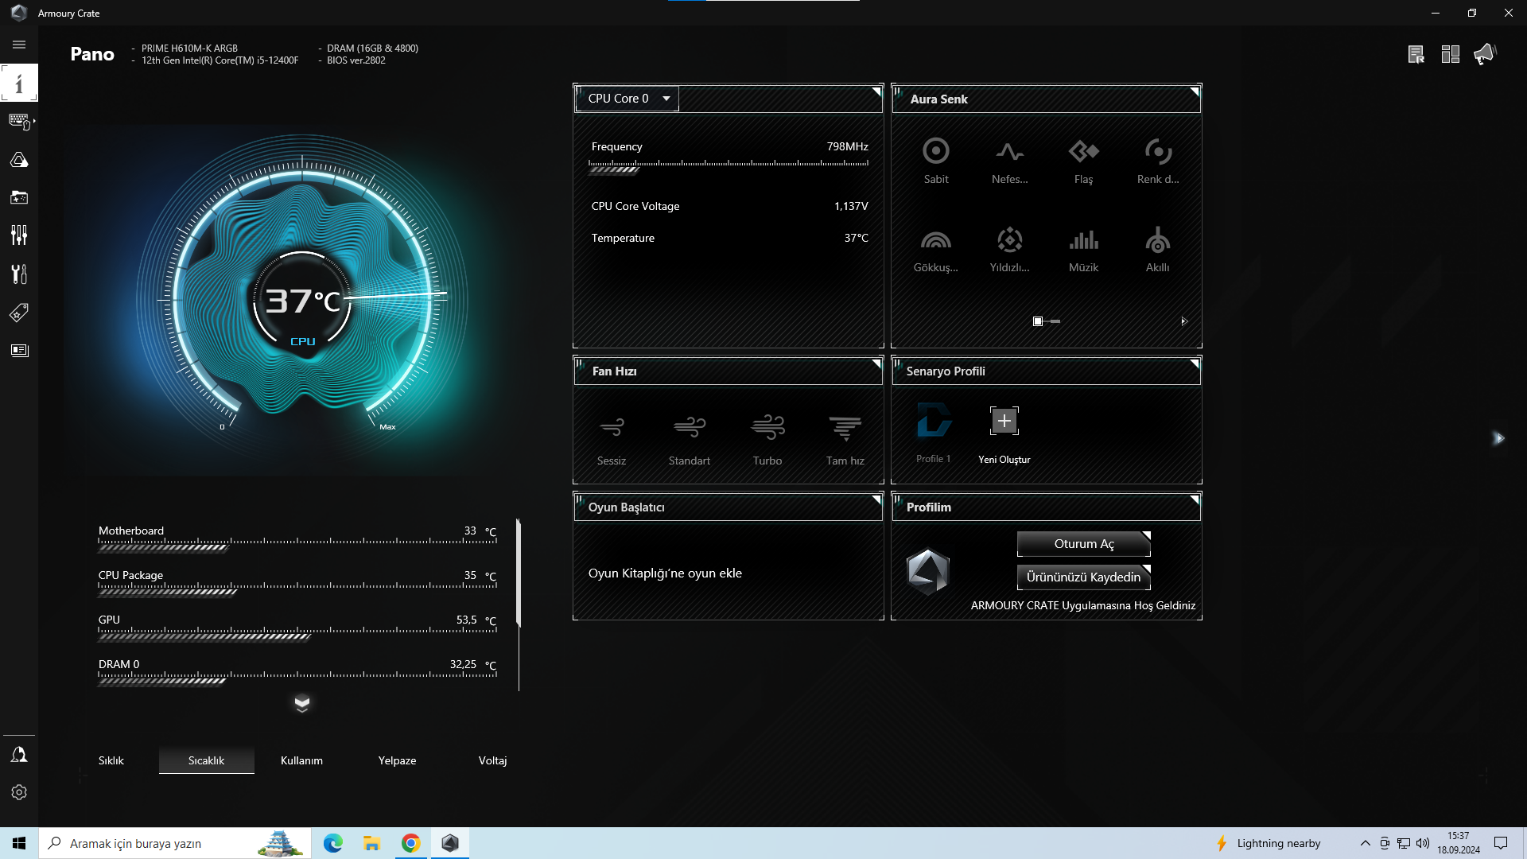The height and width of the screenshot is (859, 1527).
Task: Select Profile 1 scenario profile
Action: coord(934,433)
